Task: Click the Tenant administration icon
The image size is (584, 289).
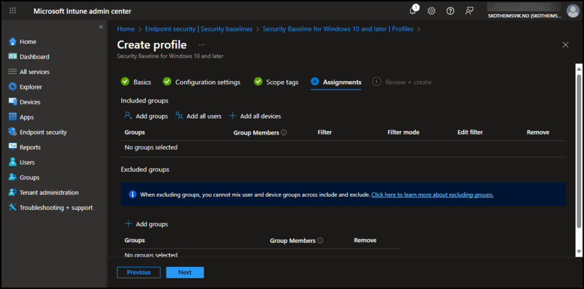Action: pos(13,192)
